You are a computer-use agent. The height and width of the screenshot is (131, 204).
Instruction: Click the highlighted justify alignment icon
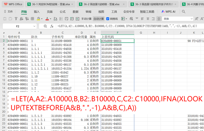159,19
